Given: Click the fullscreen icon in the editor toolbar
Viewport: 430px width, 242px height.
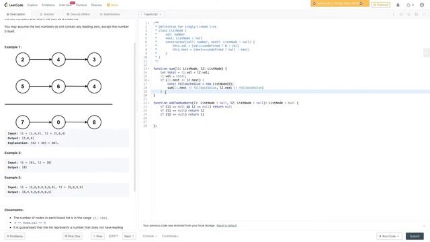Looking at the screenshot, I should click(x=424, y=14).
